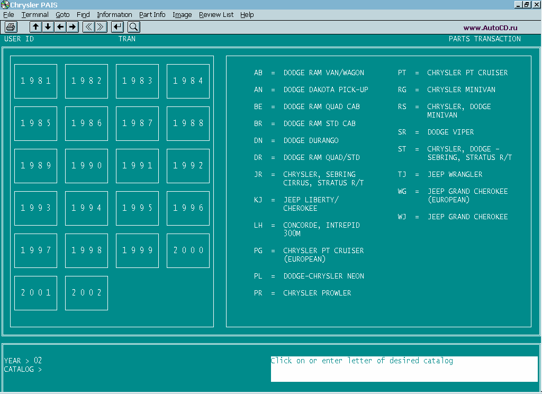
Task: Open the Information menu
Action: [114, 14]
